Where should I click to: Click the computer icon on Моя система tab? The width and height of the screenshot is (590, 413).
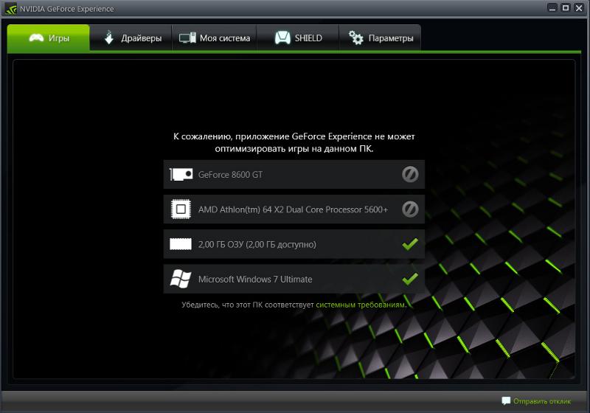coord(187,38)
